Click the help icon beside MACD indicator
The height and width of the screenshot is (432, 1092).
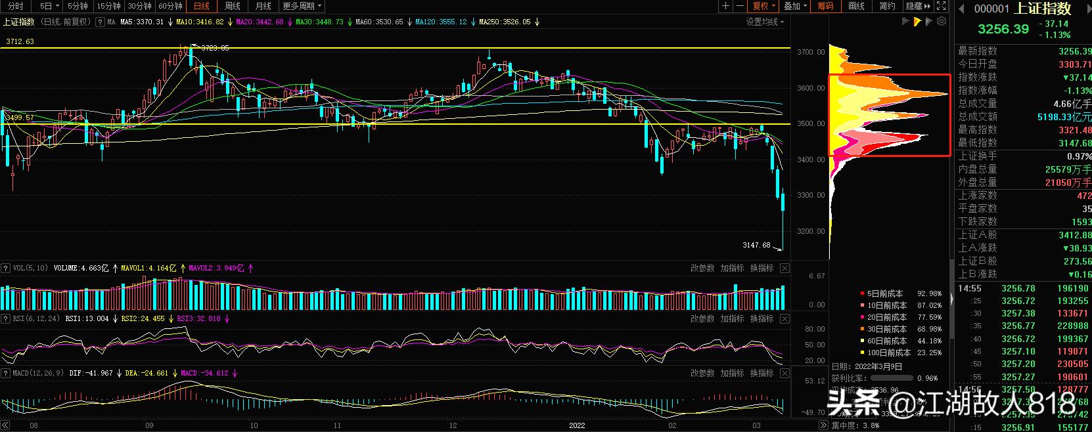pos(5,373)
